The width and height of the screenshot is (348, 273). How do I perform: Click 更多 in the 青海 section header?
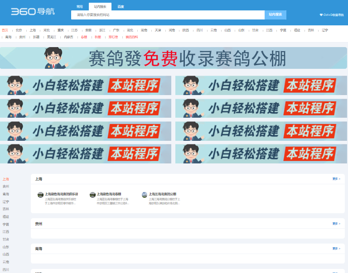click(336, 249)
